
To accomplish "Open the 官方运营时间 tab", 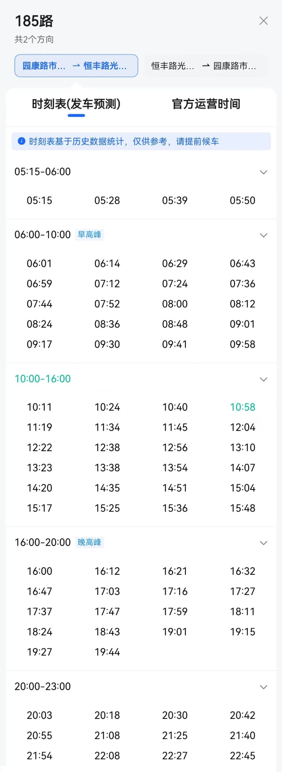I will [206, 104].
